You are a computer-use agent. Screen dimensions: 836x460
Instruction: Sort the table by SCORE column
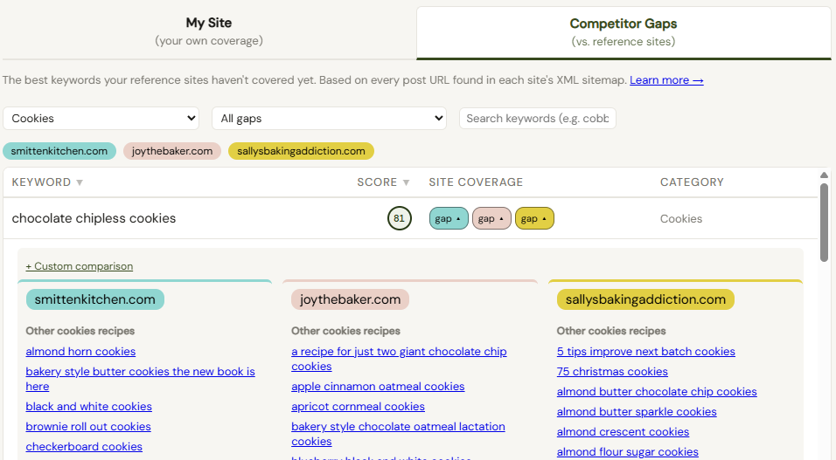tap(383, 182)
